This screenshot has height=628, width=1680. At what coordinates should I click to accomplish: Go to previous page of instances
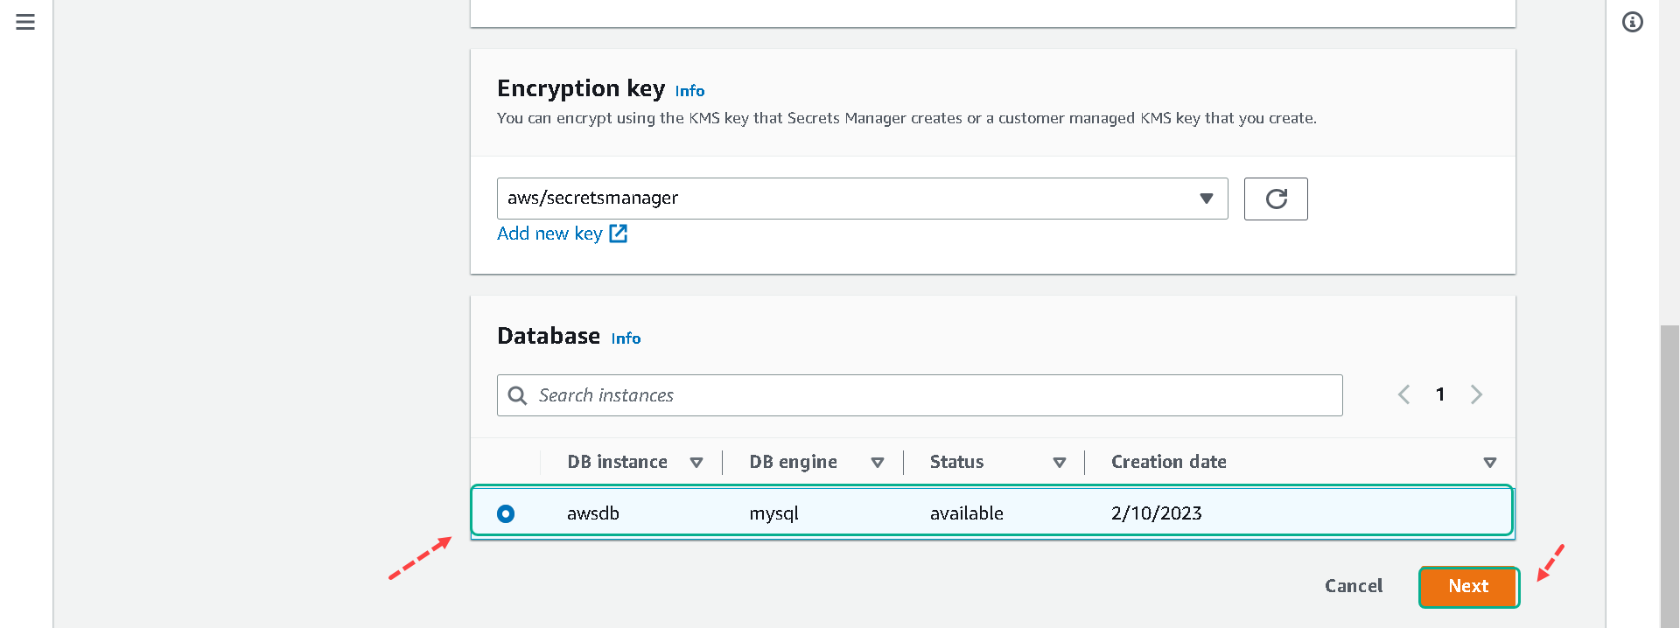point(1403,394)
